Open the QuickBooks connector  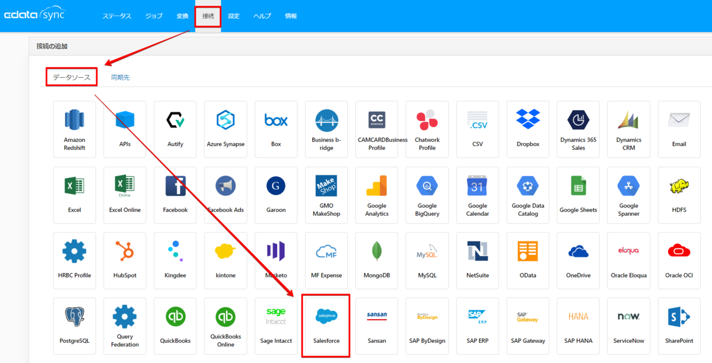[x=176, y=326]
